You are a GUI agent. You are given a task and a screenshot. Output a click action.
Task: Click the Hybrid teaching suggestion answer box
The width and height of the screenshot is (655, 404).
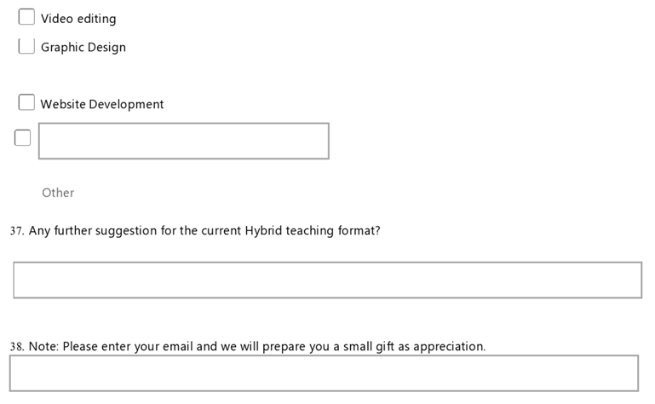pyautogui.click(x=327, y=280)
